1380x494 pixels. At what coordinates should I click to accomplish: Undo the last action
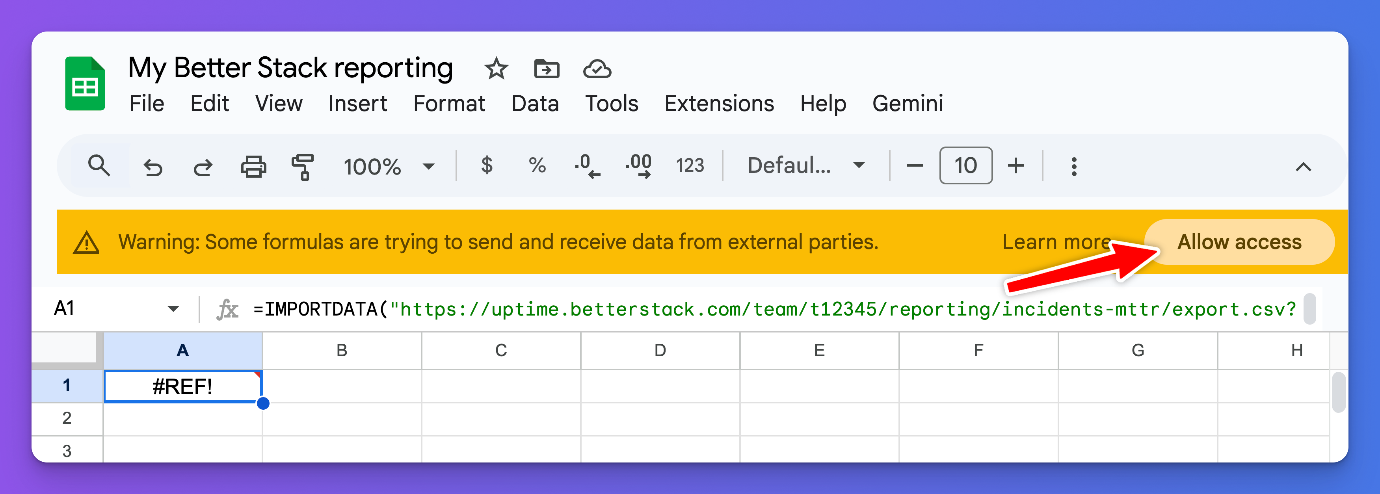click(153, 165)
